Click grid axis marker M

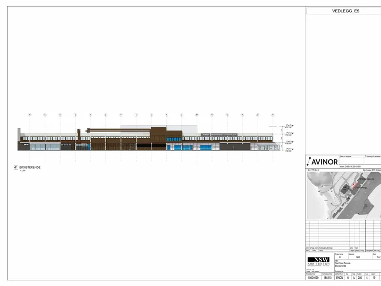(x=197, y=115)
